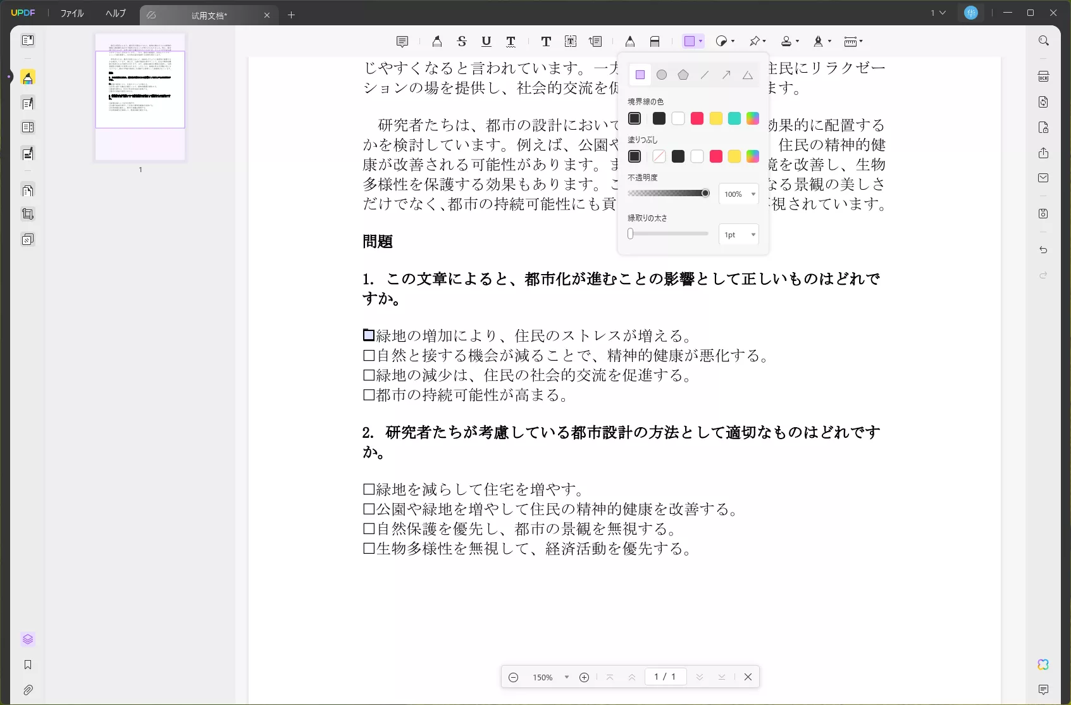Go to the first page

(610, 677)
